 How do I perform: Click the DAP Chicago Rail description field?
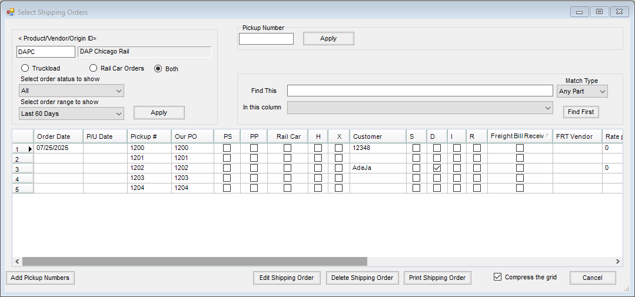(145, 52)
